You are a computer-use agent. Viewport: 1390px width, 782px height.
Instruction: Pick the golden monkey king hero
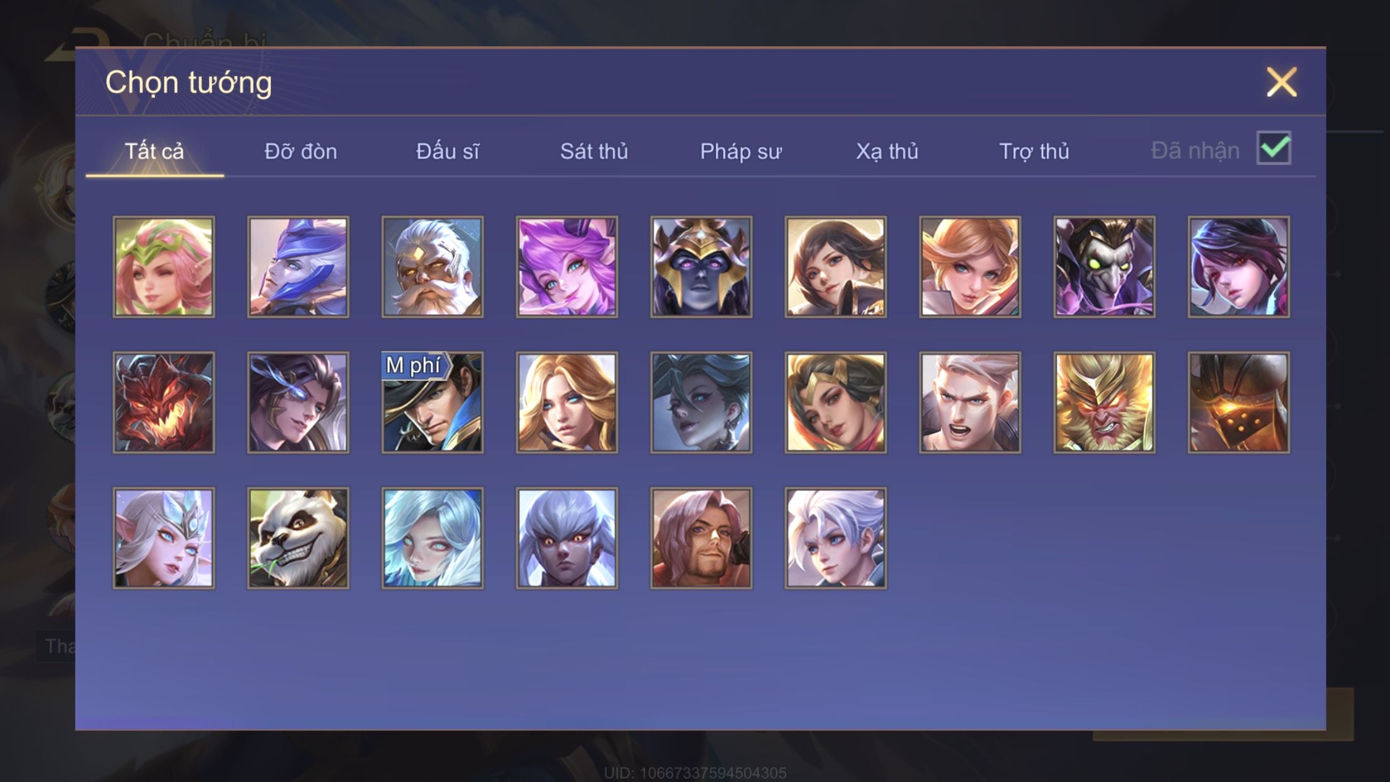(x=1104, y=402)
